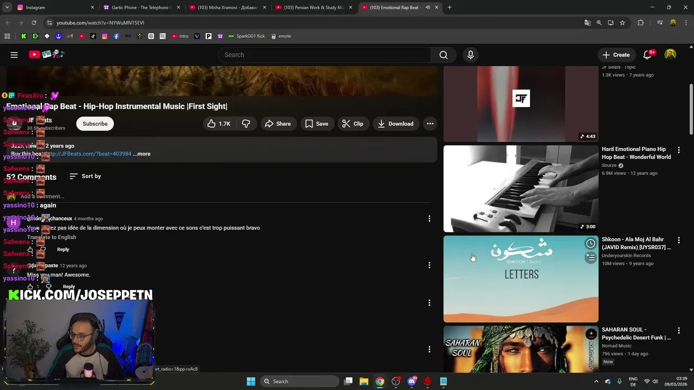Translate this page icon in address bar
Viewport: 694px width, 390px height.
587,23
